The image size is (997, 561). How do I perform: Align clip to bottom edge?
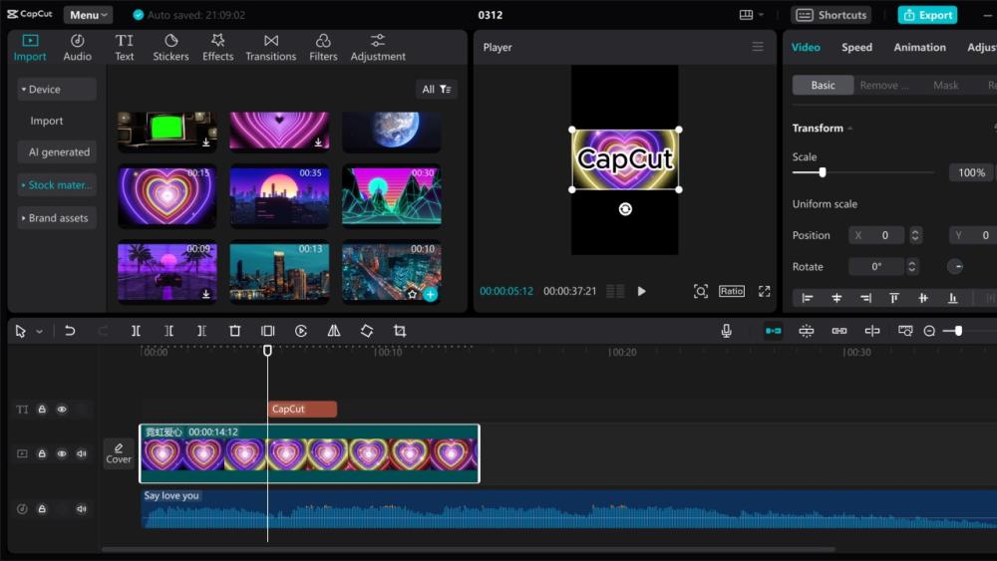point(952,298)
